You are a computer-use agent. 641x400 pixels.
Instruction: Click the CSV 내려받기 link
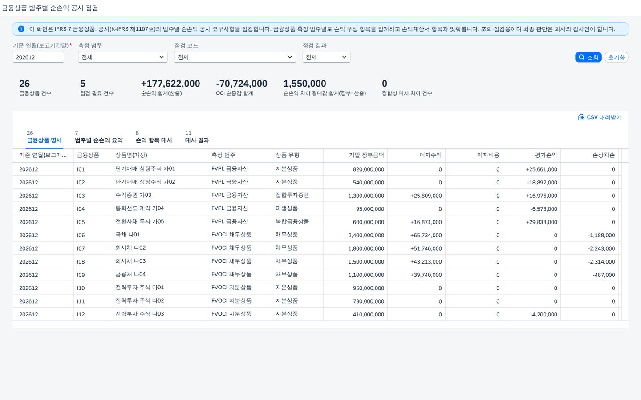600,117
